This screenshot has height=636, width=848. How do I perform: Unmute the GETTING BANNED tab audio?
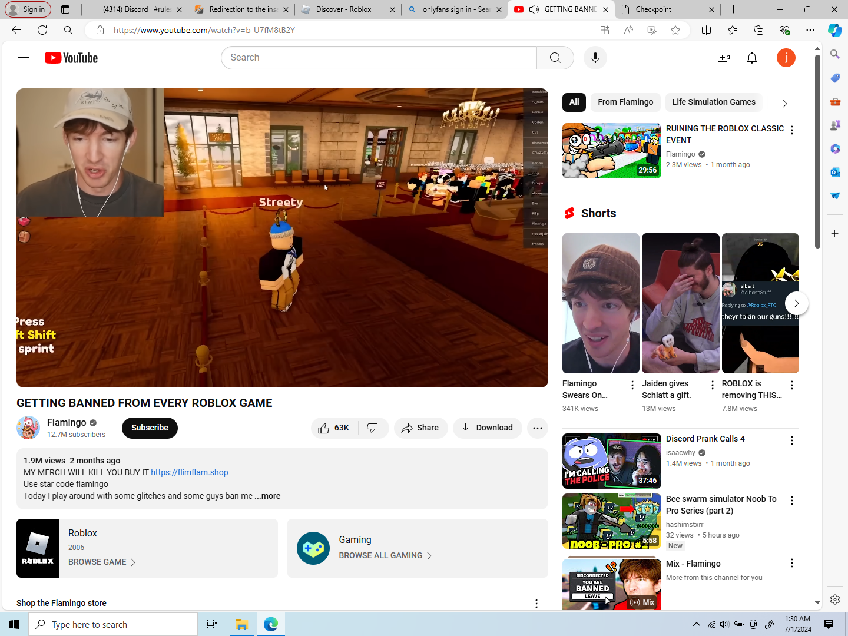(534, 9)
